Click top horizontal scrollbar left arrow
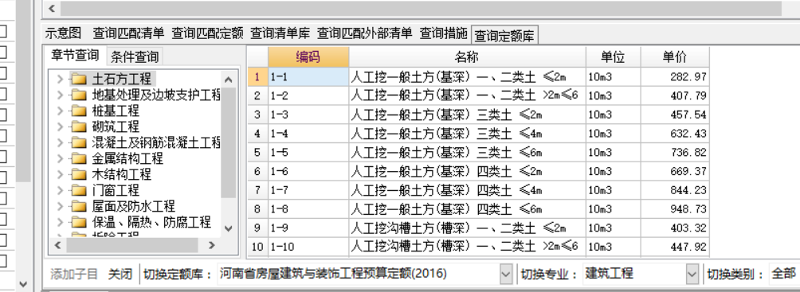 click(x=52, y=9)
